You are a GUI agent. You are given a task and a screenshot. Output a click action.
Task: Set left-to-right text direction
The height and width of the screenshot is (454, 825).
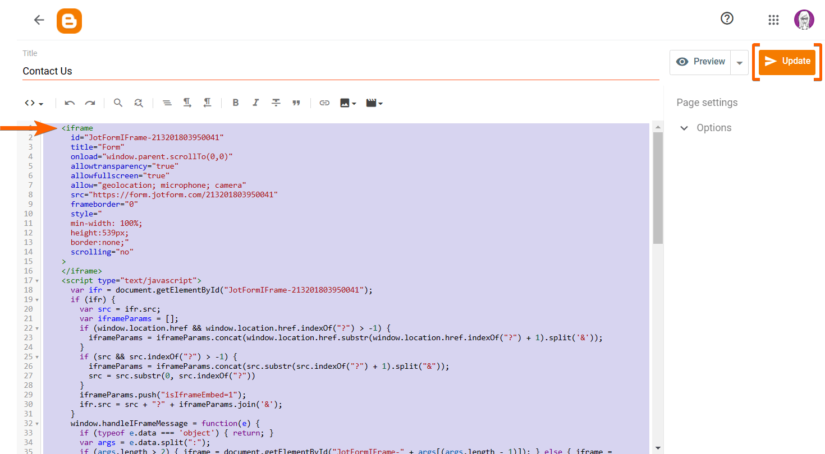[187, 103]
